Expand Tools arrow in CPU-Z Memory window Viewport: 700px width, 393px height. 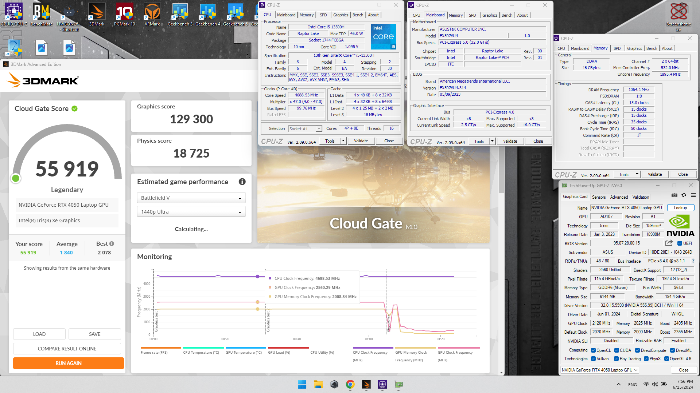637,174
